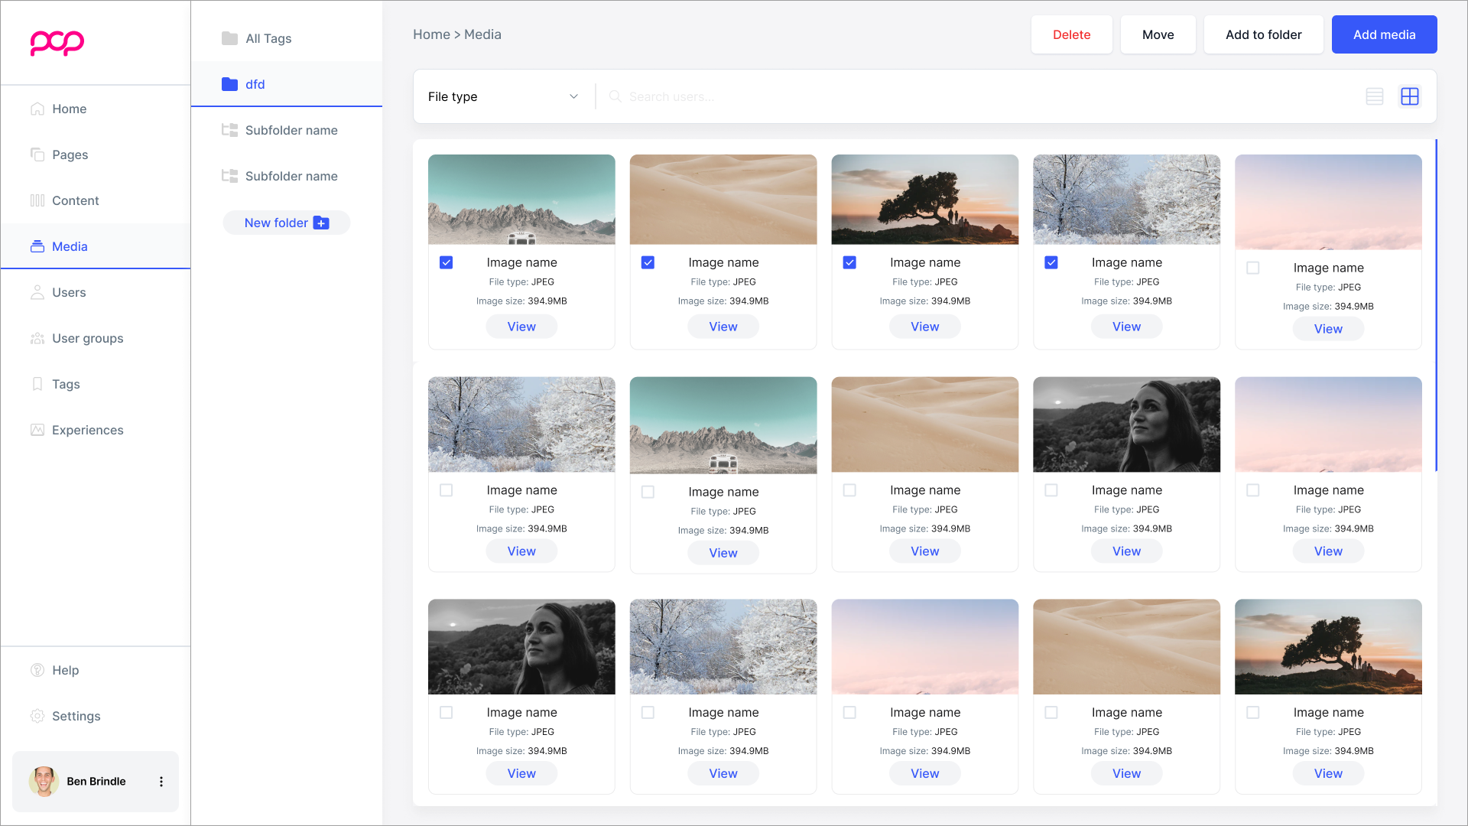Click the three-dot menu beside Ben Brindle

coord(161,782)
